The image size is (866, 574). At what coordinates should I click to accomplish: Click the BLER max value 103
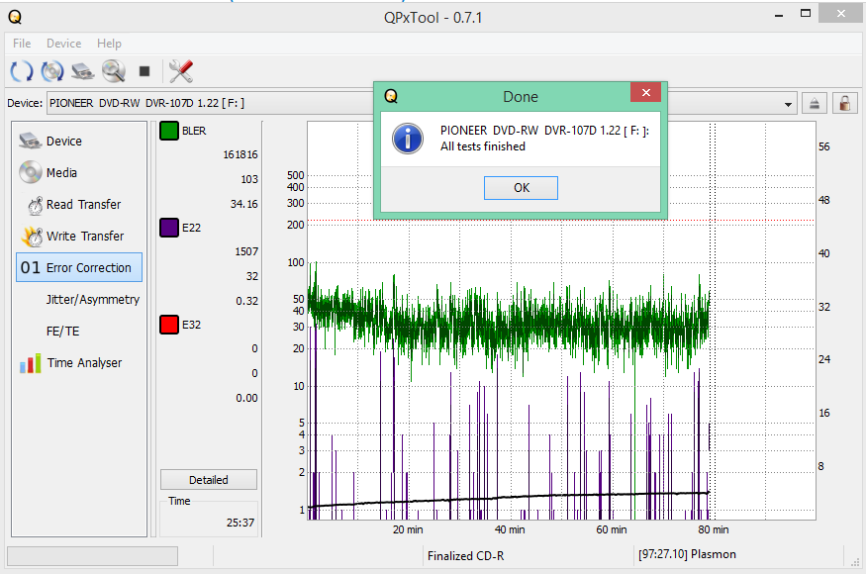tap(249, 179)
